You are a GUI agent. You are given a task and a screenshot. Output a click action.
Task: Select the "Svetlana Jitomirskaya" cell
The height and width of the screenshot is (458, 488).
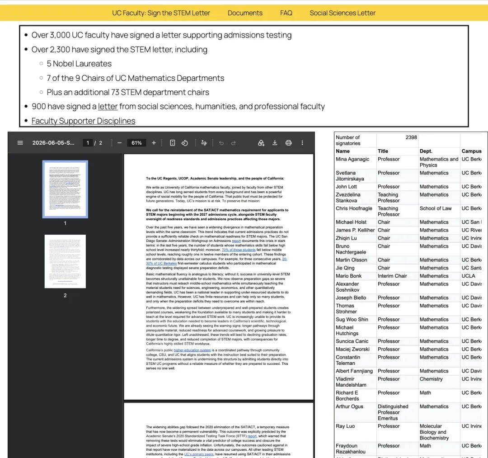coord(355,176)
